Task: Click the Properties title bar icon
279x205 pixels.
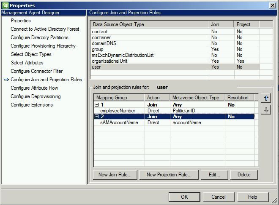Action: [5, 5]
